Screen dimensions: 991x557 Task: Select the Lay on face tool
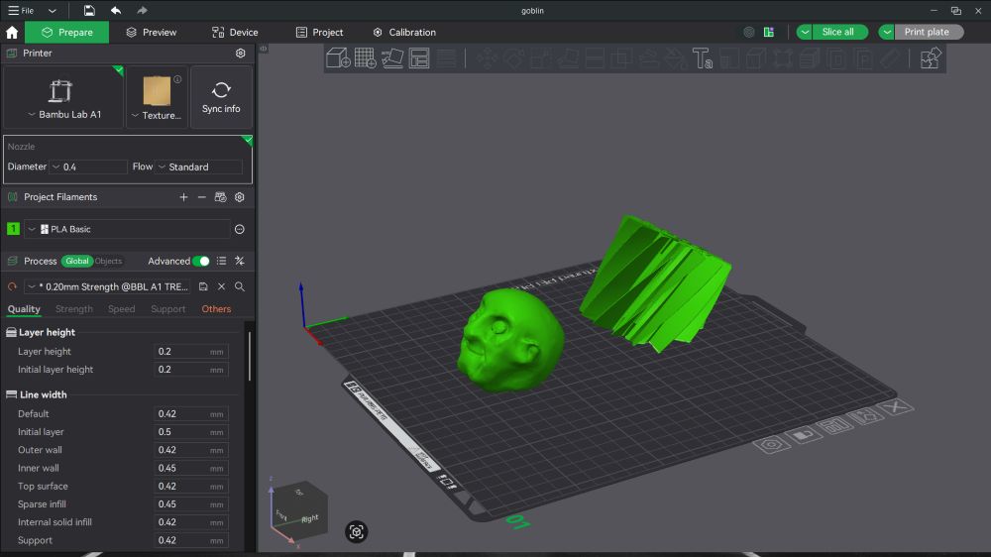point(568,58)
